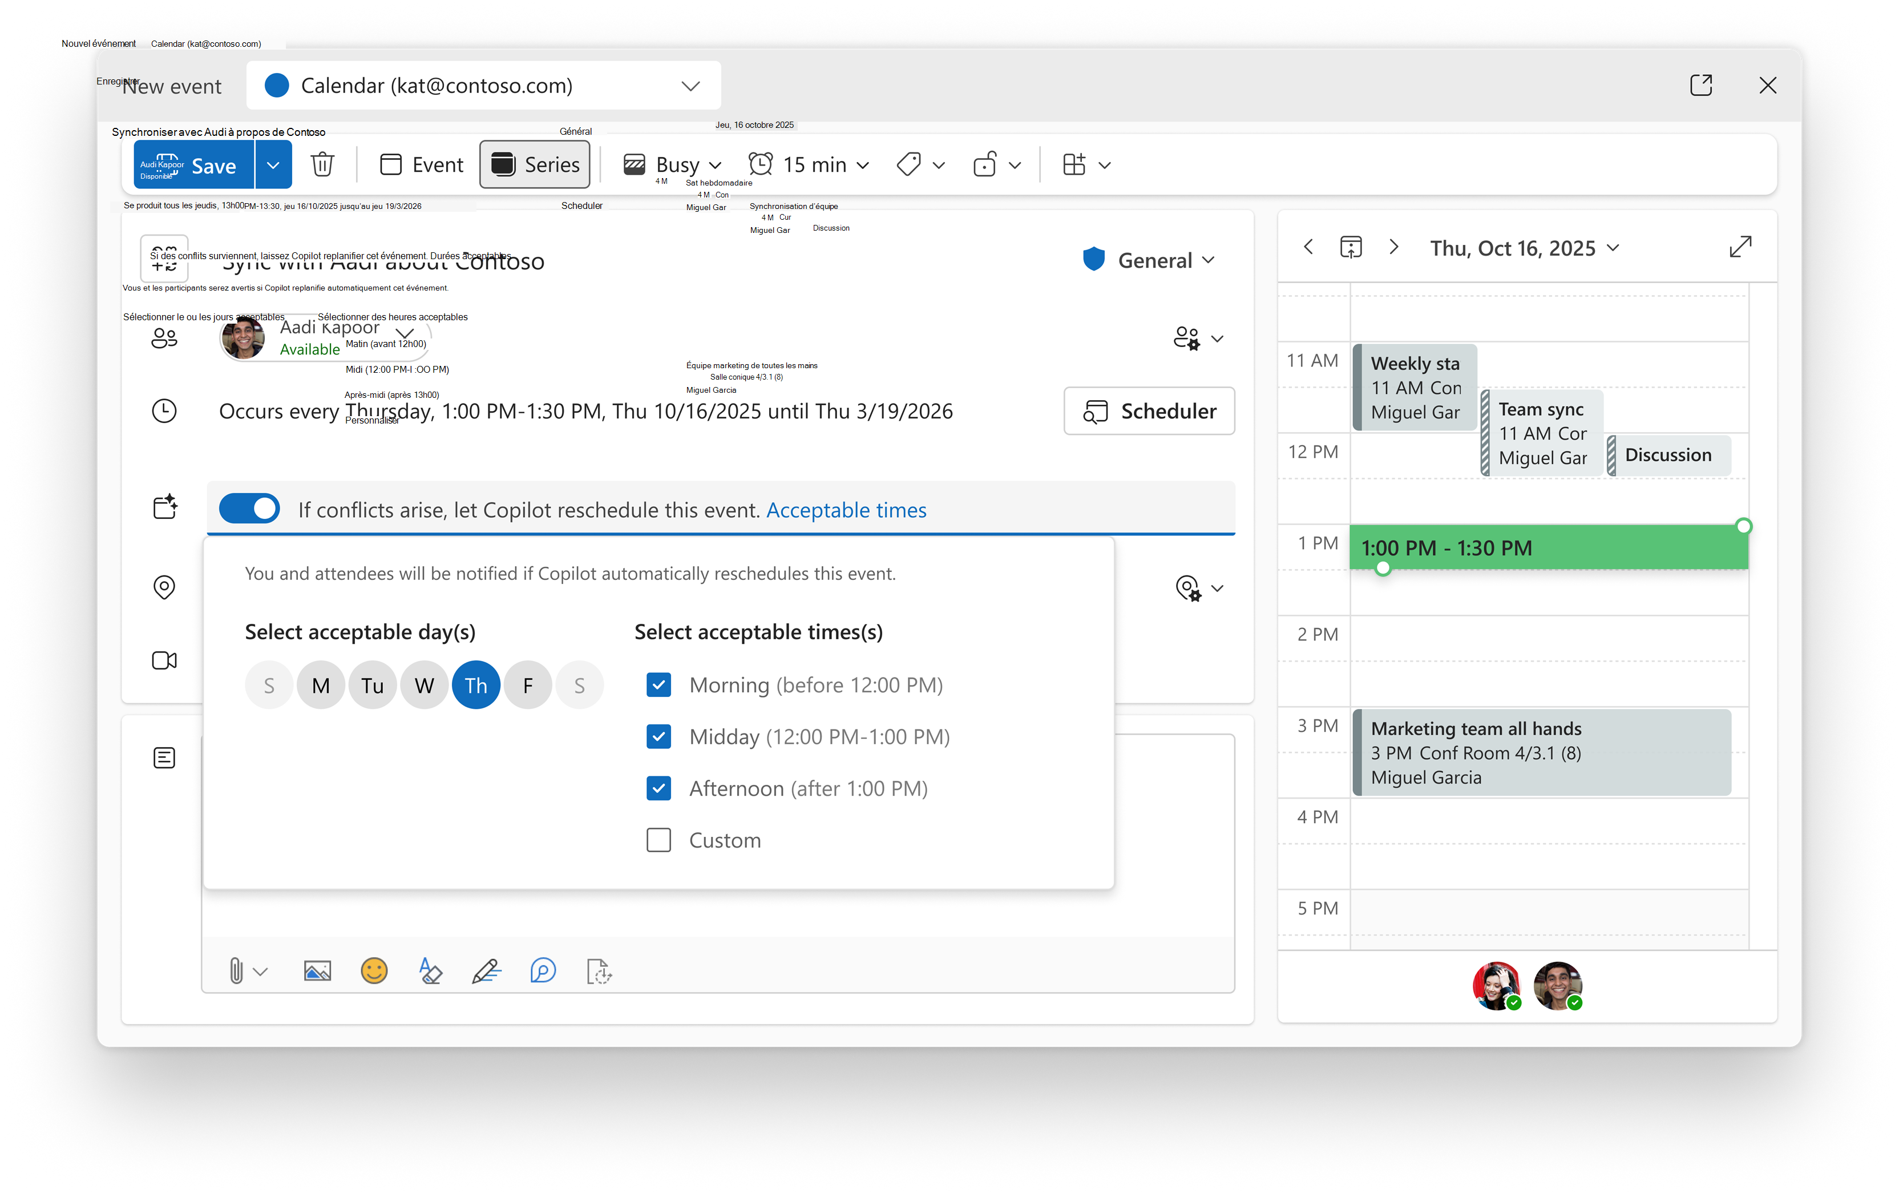Switch to the Event tab
The width and height of the screenshot is (1899, 1193).
422,165
